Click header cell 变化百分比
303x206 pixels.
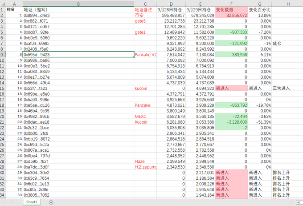(x=260, y=10)
